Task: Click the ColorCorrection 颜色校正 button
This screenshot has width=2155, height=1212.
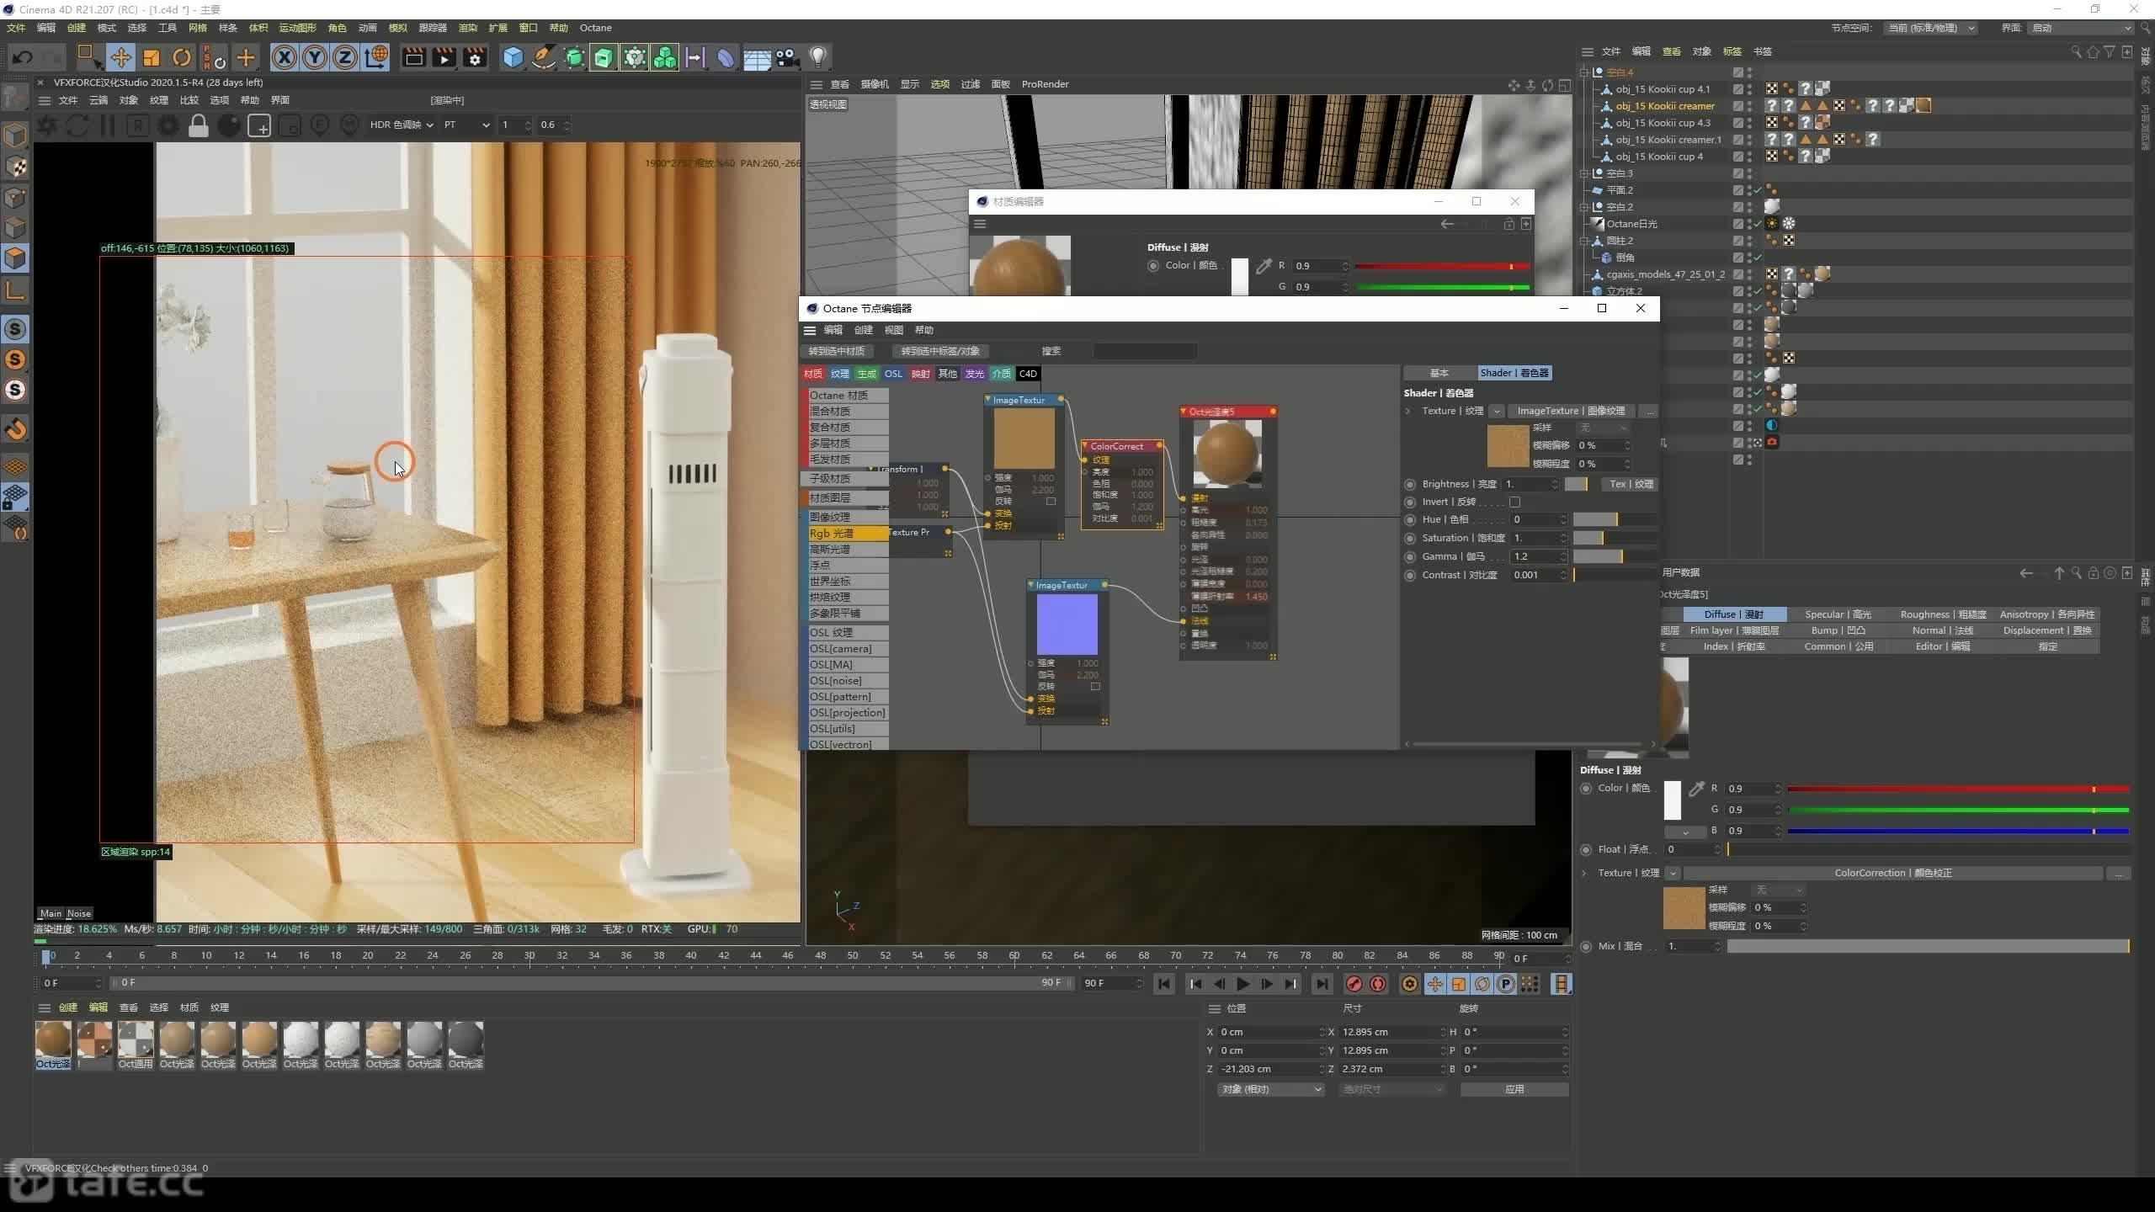Action: click(x=1892, y=873)
